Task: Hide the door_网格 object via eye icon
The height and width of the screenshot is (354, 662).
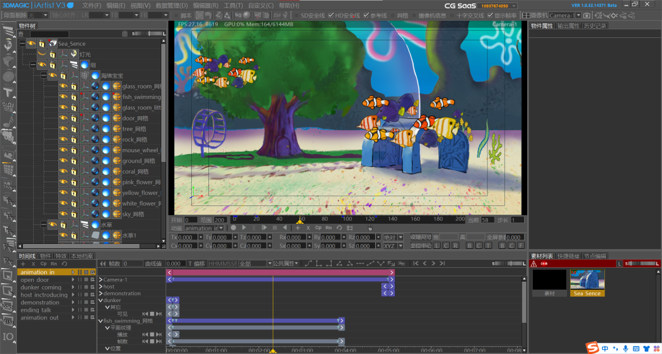Action: pyautogui.click(x=63, y=118)
